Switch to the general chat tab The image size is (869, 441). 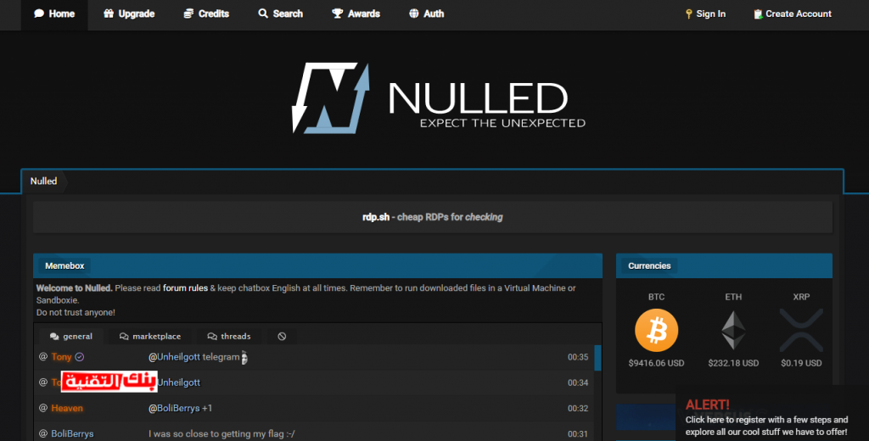point(71,337)
